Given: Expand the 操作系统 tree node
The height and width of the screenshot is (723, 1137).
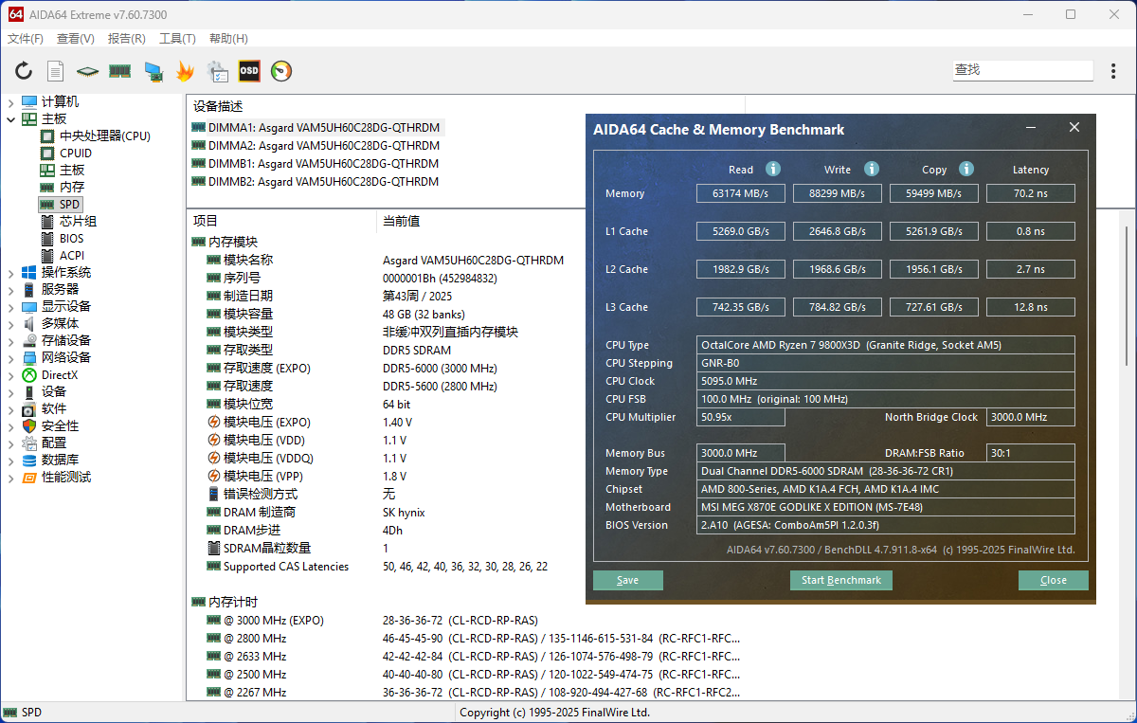Looking at the screenshot, I should click(x=11, y=273).
